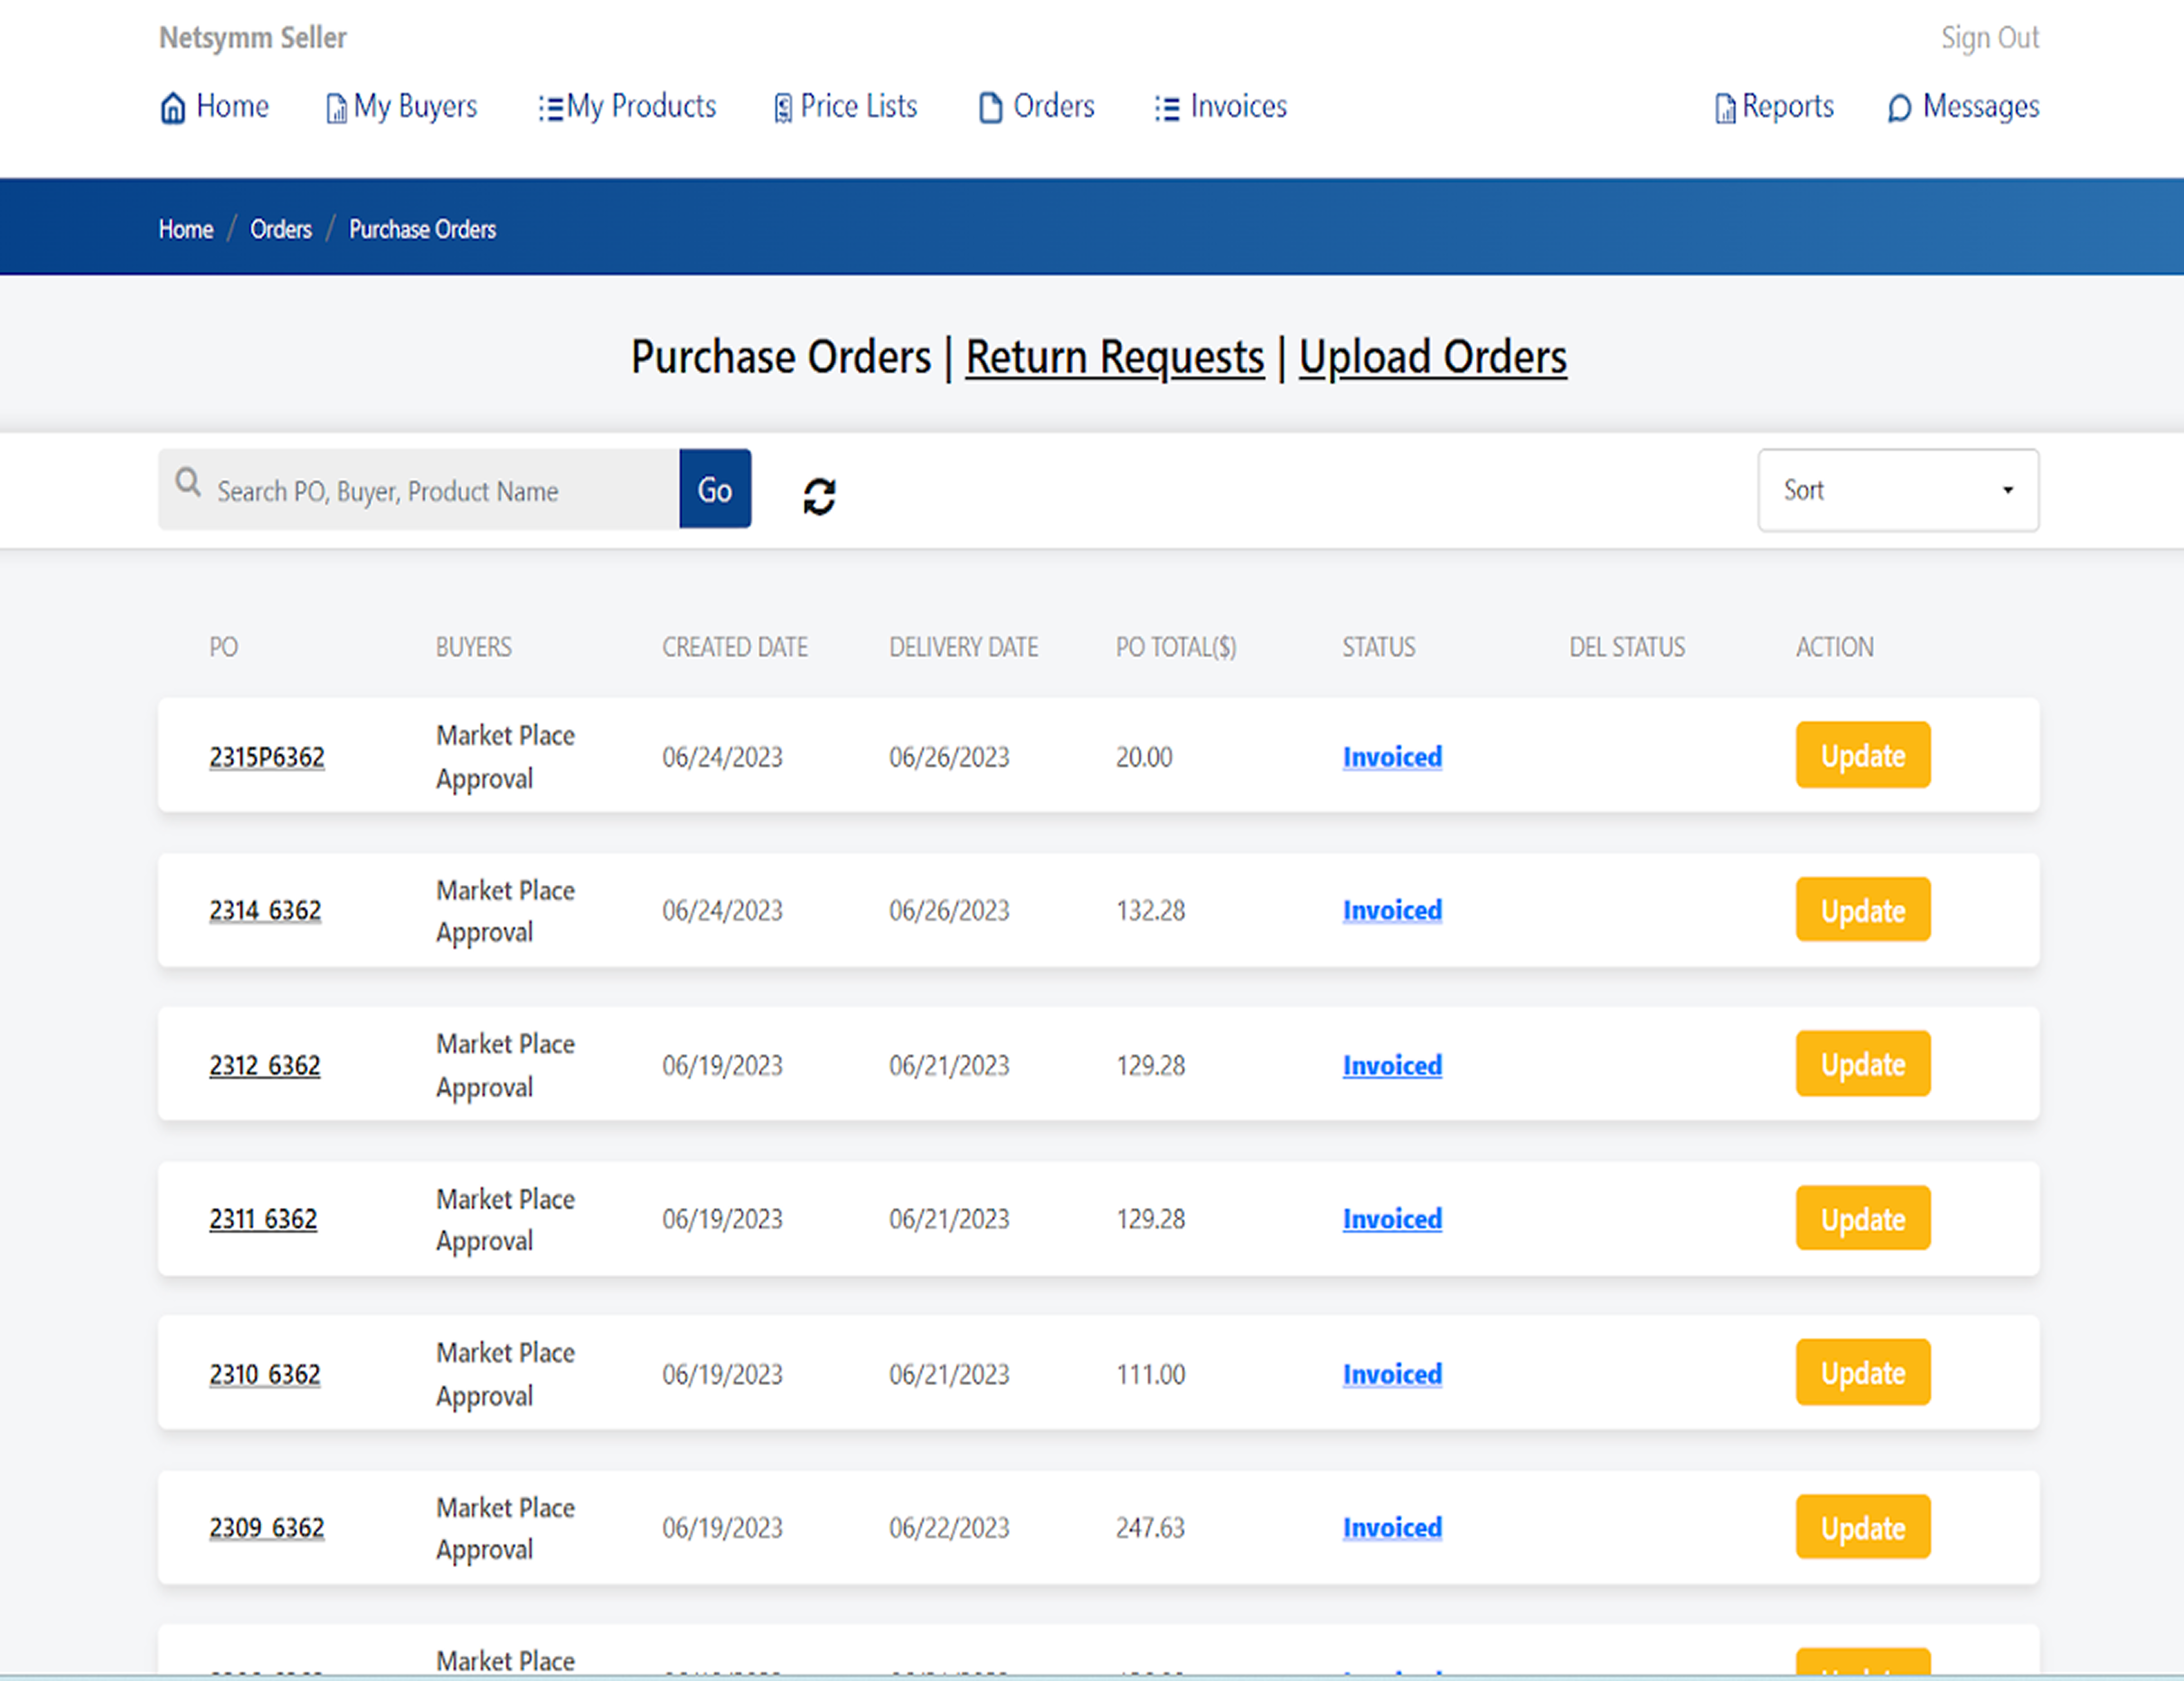Viewport: 2184px width, 1681px height.
Task: Update order 2315P6362
Action: [x=1863, y=755]
